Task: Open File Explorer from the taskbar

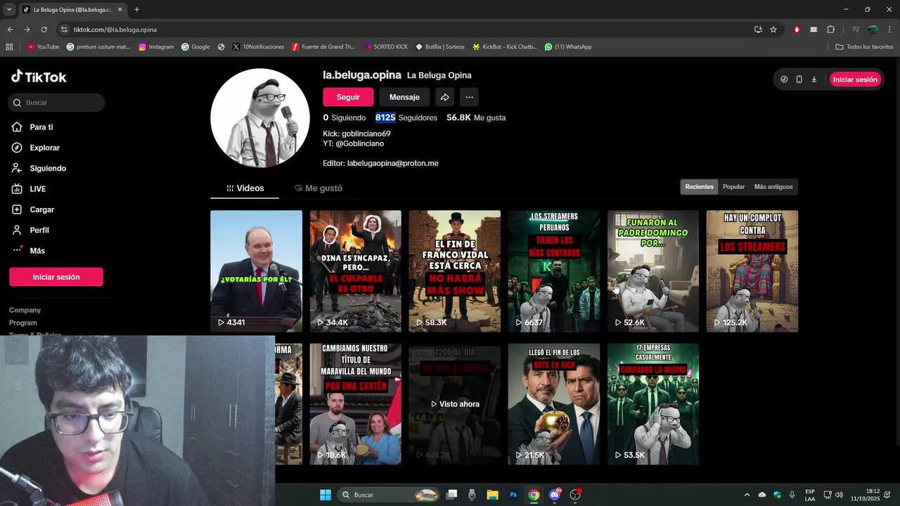Action: tap(492, 495)
